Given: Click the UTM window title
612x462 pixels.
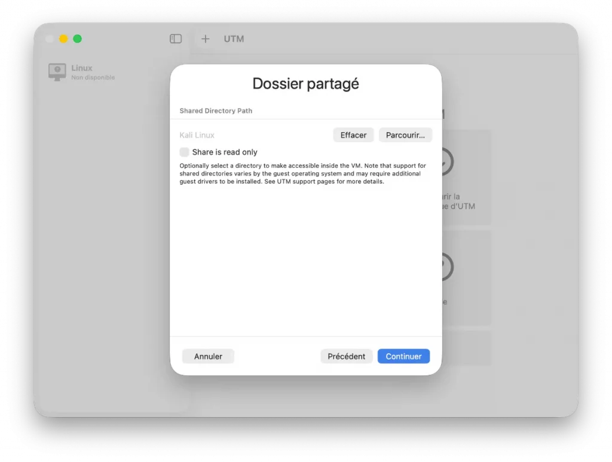Looking at the screenshot, I should 234,39.
